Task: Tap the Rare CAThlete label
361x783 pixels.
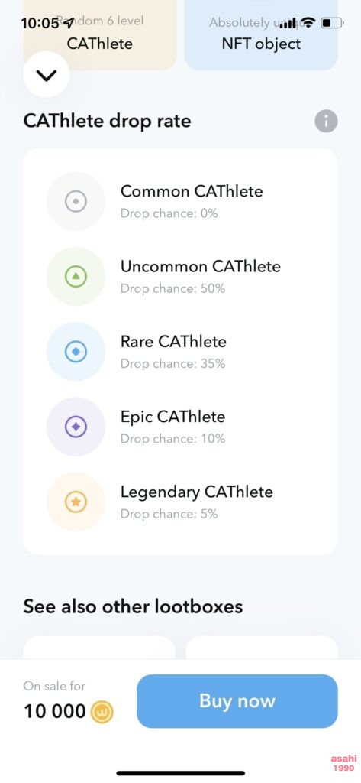Action: 173,342
